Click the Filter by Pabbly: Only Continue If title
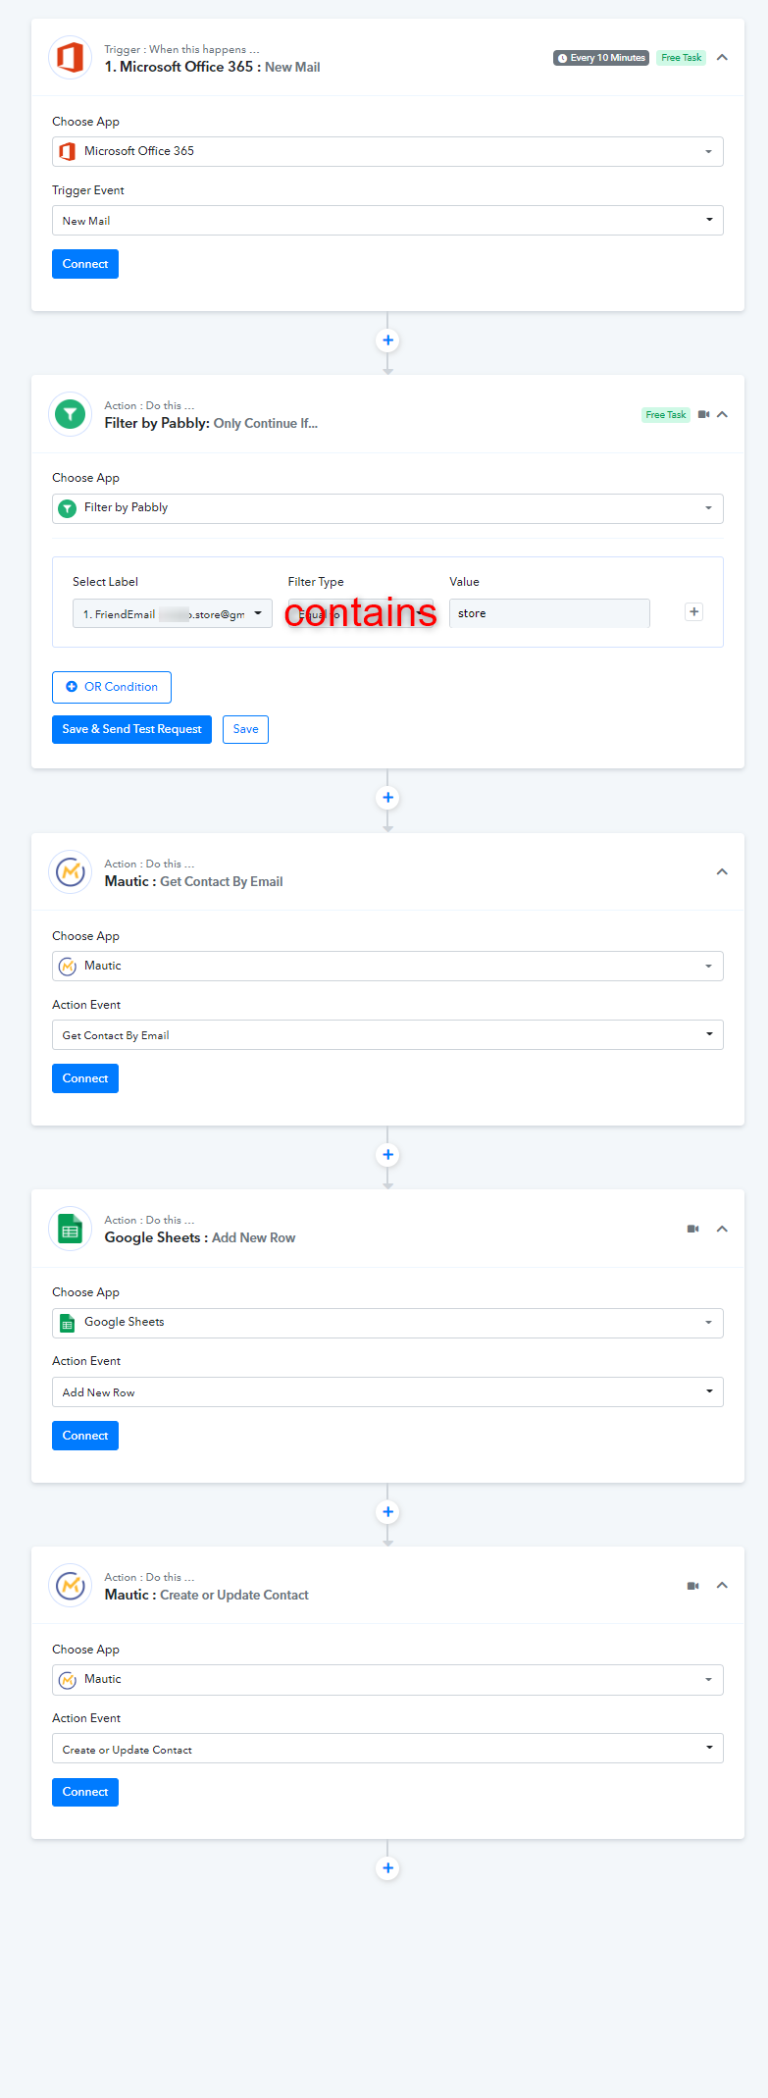This screenshot has height=2098, width=768. click(211, 423)
